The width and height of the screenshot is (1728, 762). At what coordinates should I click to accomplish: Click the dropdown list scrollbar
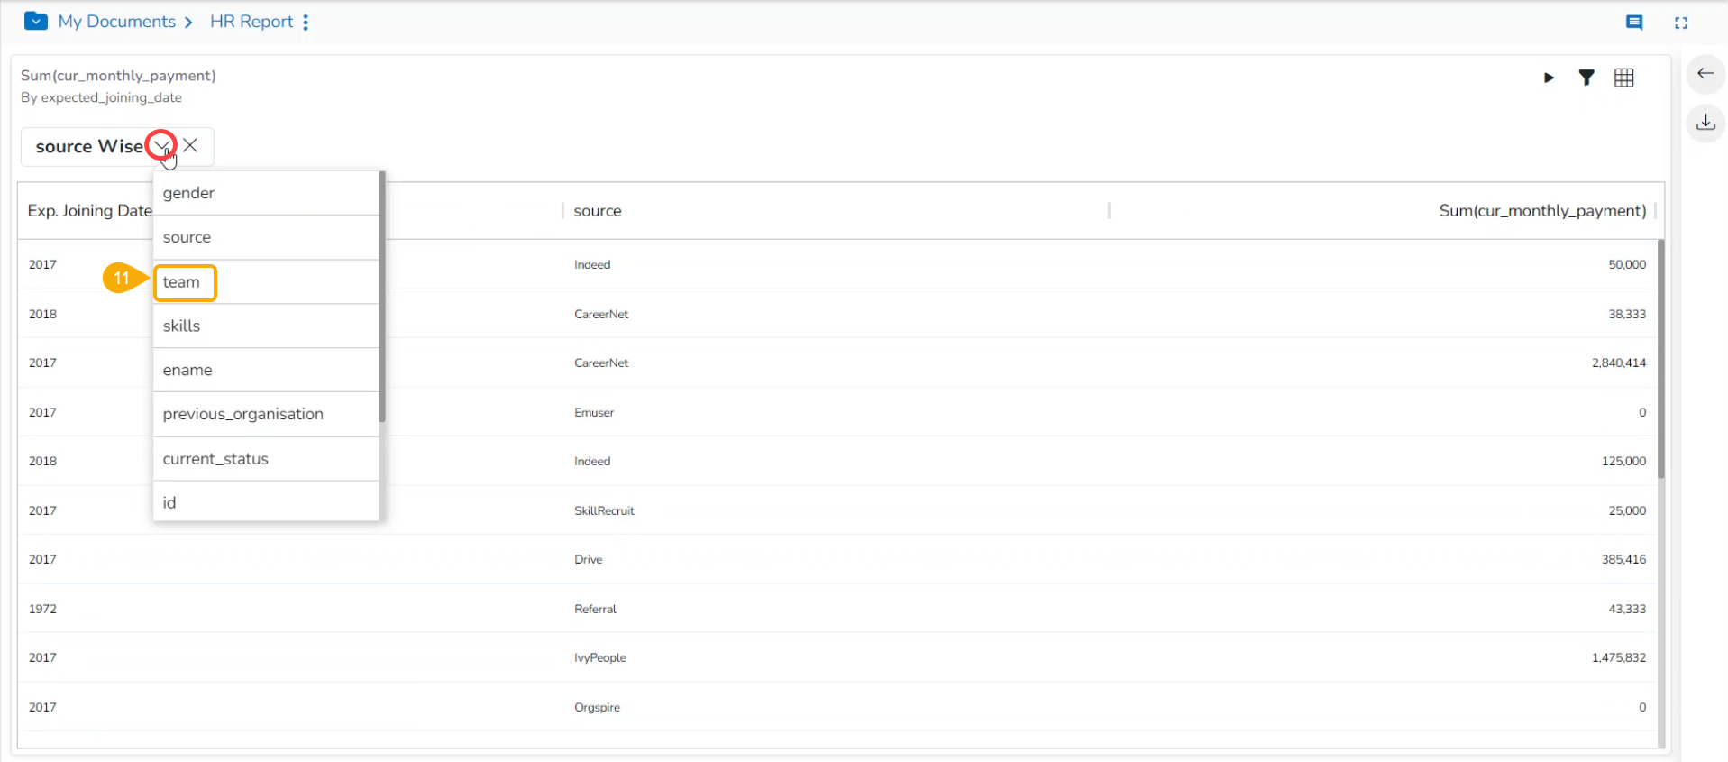pyautogui.click(x=382, y=298)
